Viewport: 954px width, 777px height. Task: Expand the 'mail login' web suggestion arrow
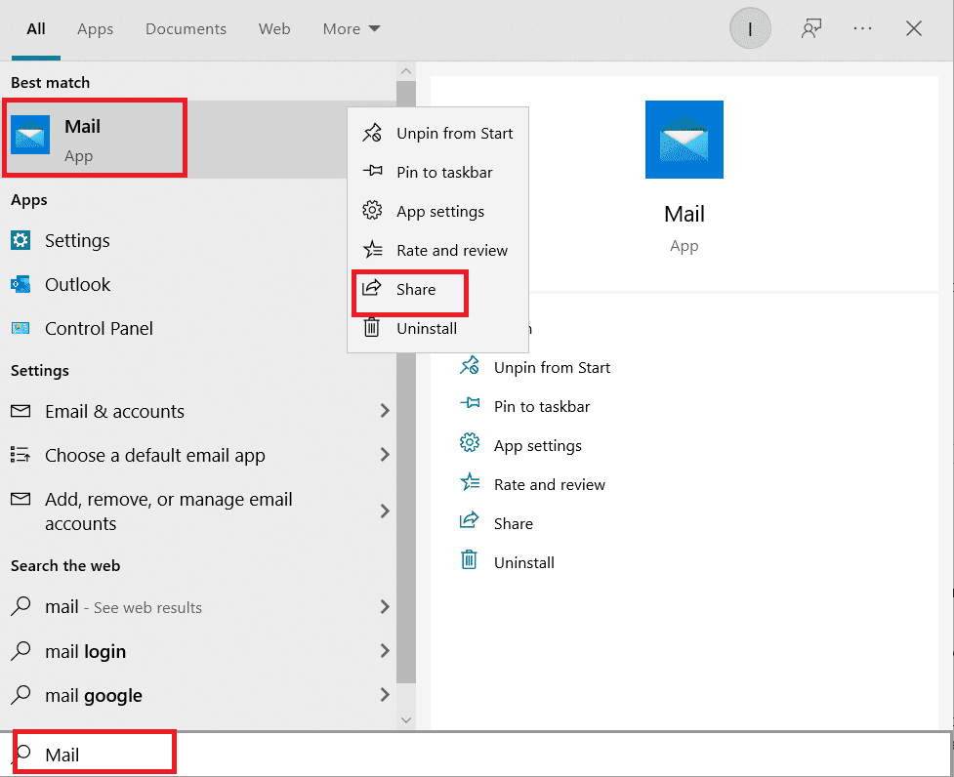pyautogui.click(x=385, y=651)
